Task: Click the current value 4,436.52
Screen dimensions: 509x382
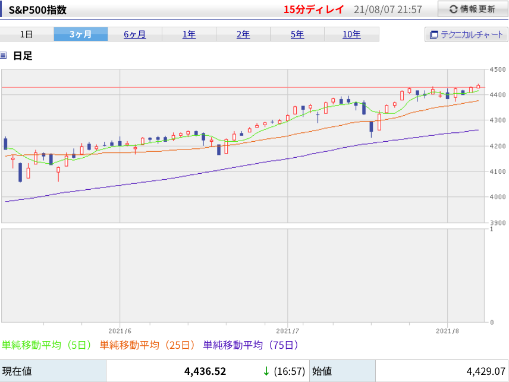Action: coord(205,371)
